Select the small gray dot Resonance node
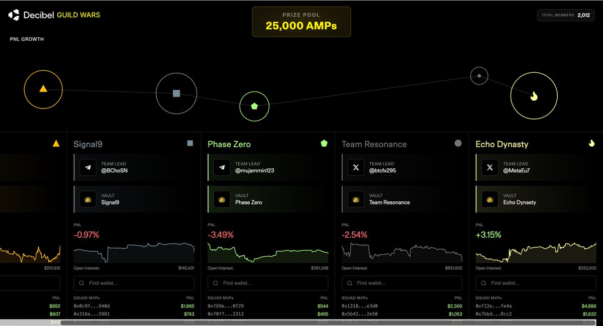Viewport: 603px width, 326px height. [x=479, y=76]
